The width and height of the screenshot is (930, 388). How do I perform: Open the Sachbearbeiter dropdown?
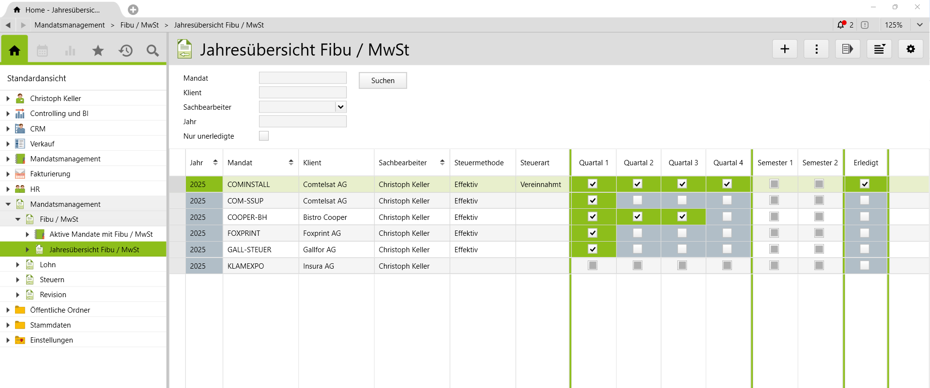pyautogui.click(x=341, y=107)
